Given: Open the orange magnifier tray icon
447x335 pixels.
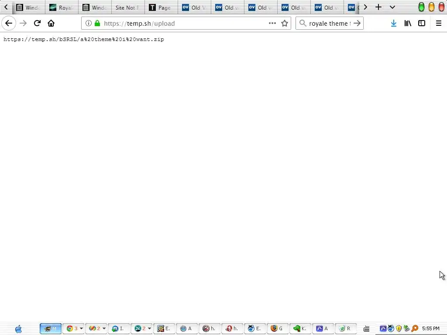Looking at the screenshot, I should click(415, 329).
